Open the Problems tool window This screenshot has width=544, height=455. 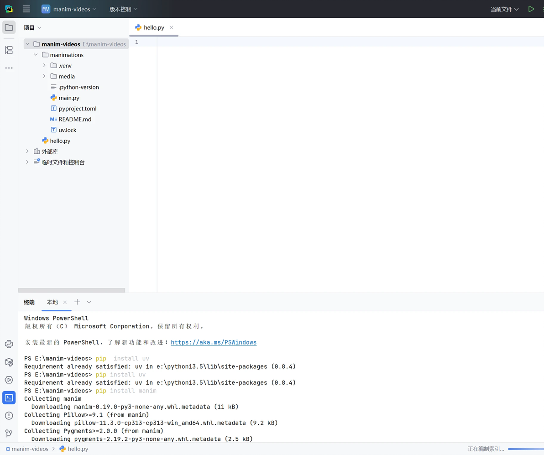(x=9, y=416)
